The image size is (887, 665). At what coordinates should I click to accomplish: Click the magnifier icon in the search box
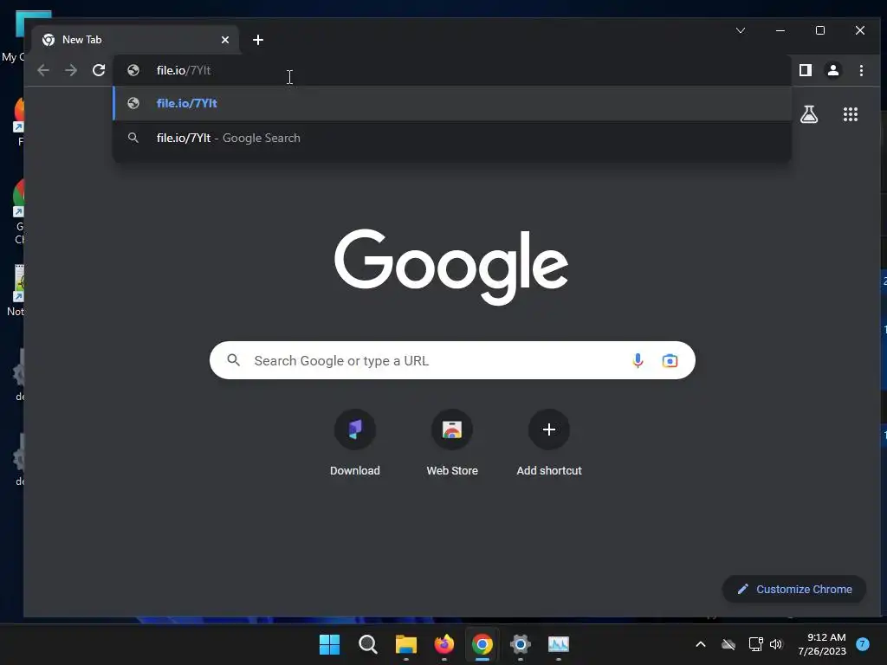(233, 359)
